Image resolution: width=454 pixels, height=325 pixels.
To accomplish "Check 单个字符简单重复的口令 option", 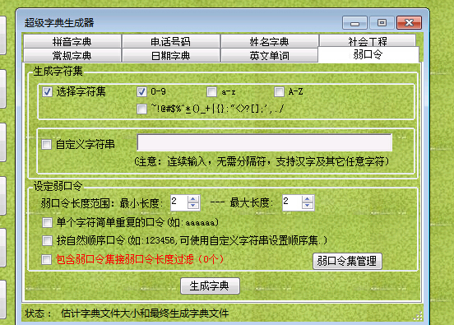I will coord(47,223).
